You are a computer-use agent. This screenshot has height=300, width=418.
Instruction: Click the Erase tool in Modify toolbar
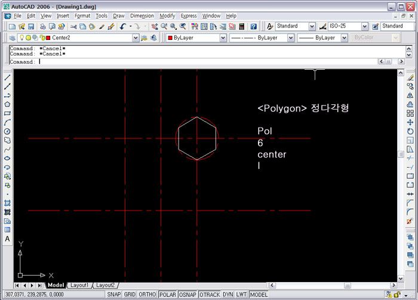tap(410, 78)
